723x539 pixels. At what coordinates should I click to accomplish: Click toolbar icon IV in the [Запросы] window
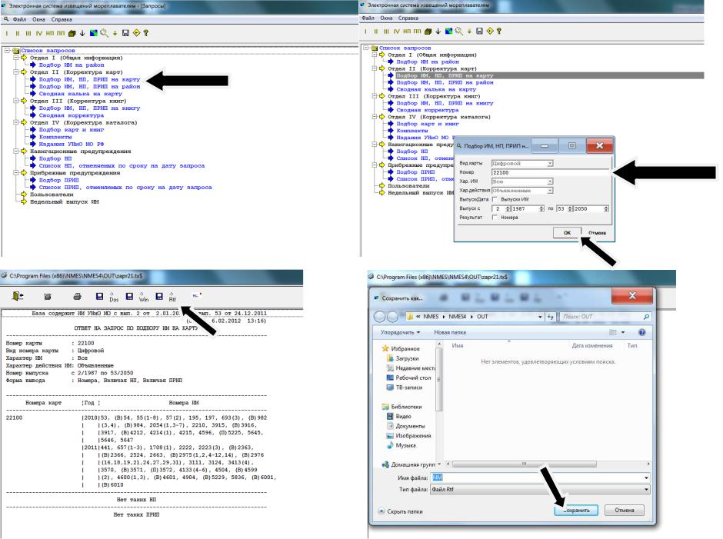click(x=39, y=33)
